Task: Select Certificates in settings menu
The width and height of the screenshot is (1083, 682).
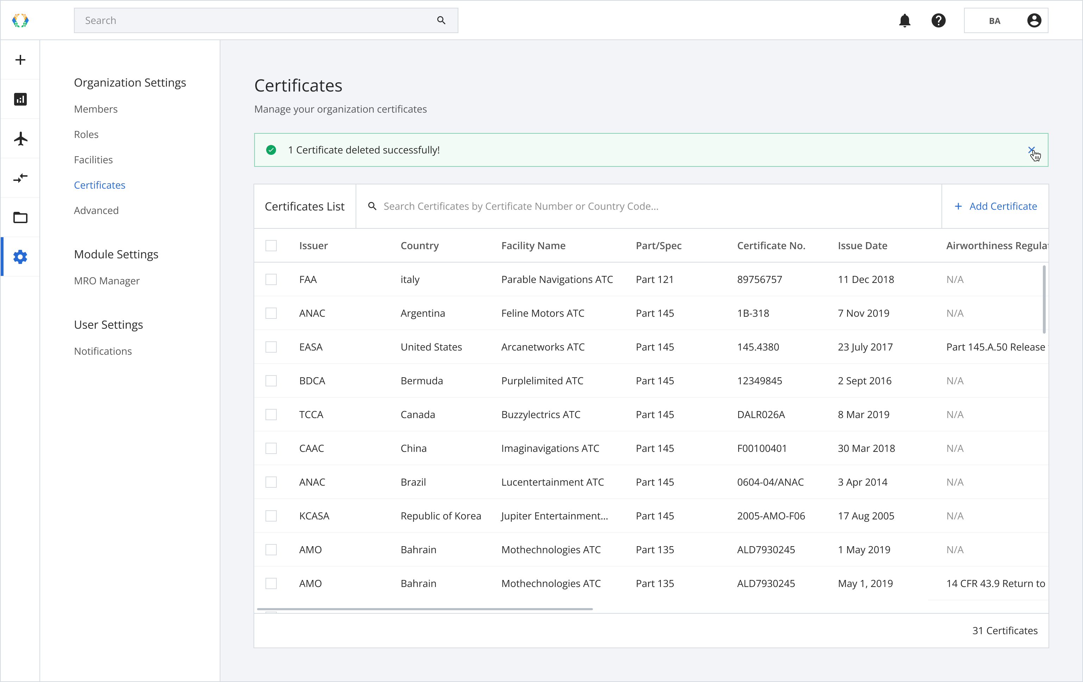Action: (100, 185)
